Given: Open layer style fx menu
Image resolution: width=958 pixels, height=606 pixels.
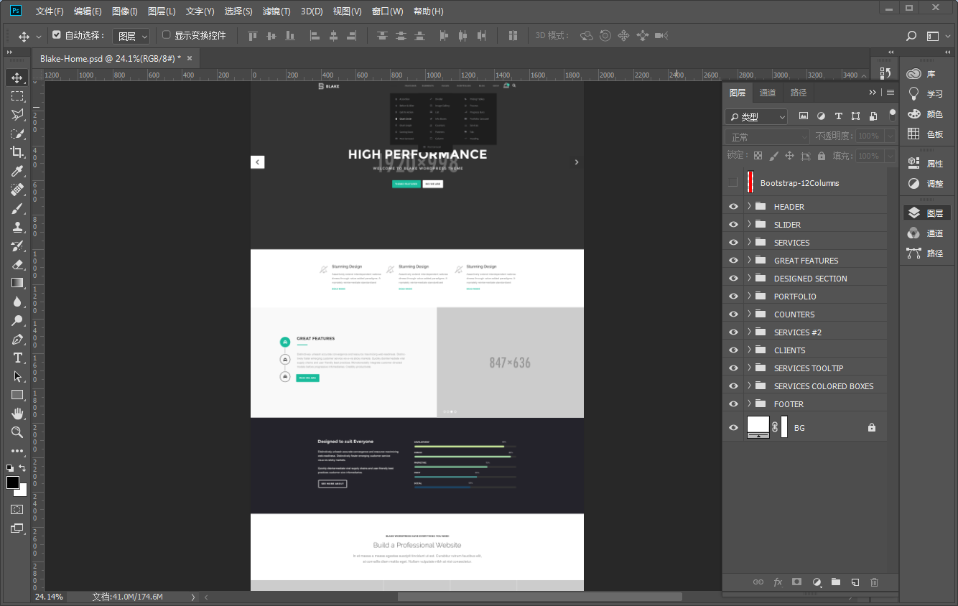Looking at the screenshot, I should (778, 582).
